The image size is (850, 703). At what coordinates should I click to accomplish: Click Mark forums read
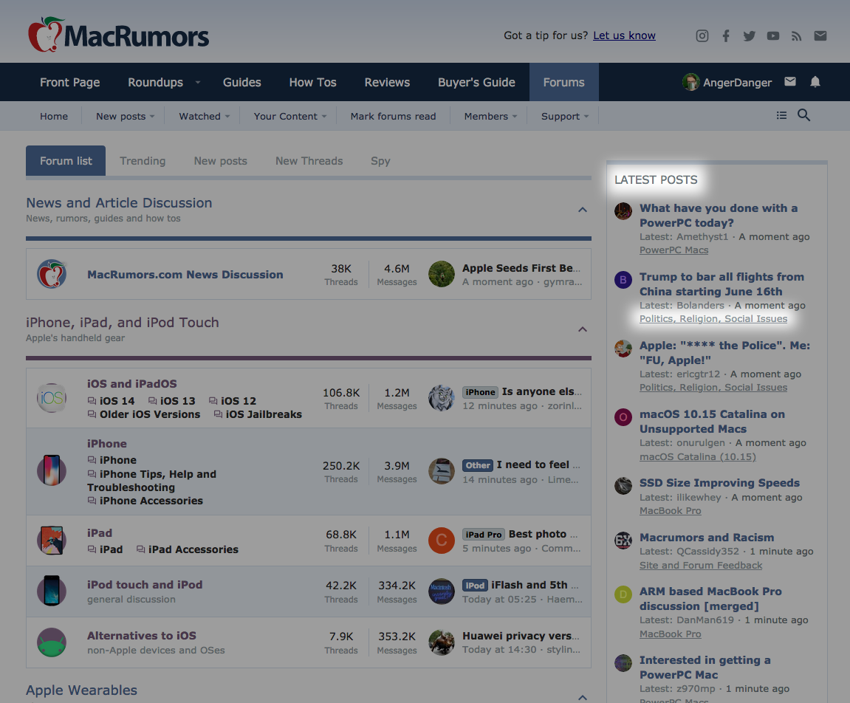click(x=393, y=117)
